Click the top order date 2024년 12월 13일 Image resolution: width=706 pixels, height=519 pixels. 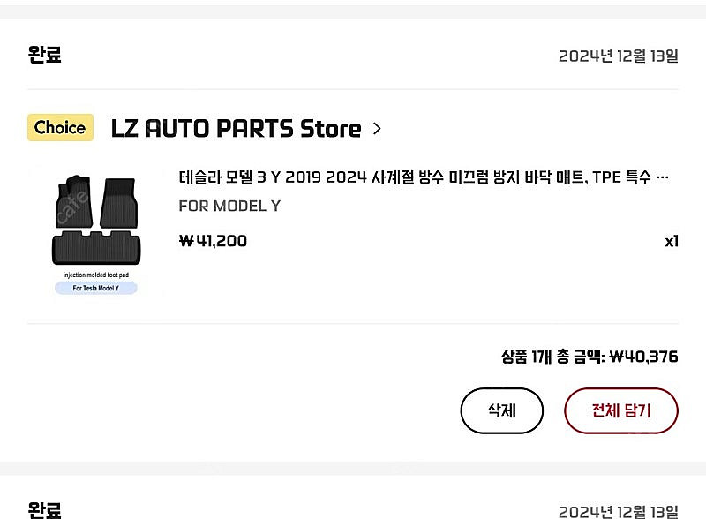coord(619,56)
